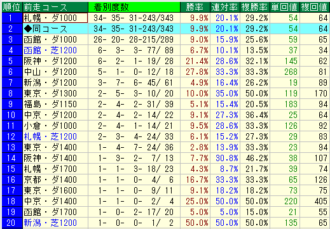Click the 1- 0- 0- 1/ 2 record
Viewport: 330px width, 229px height.
tap(136, 223)
